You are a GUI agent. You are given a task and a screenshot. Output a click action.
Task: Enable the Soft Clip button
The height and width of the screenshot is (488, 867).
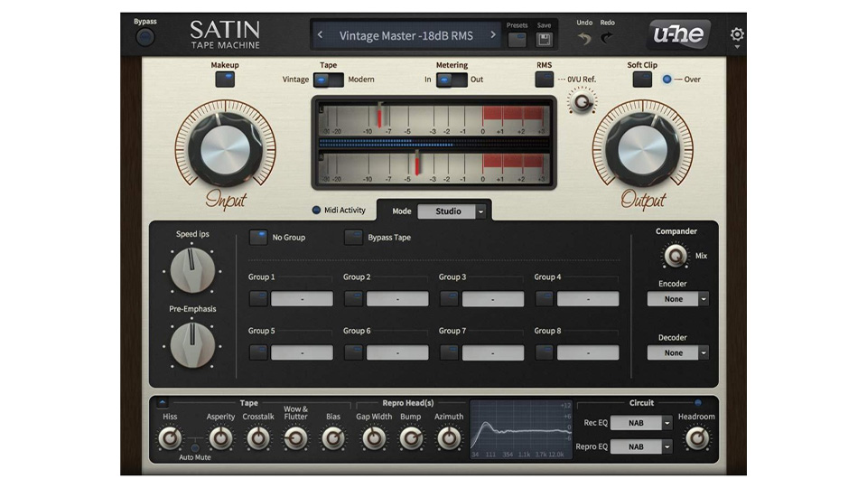pyautogui.click(x=641, y=80)
